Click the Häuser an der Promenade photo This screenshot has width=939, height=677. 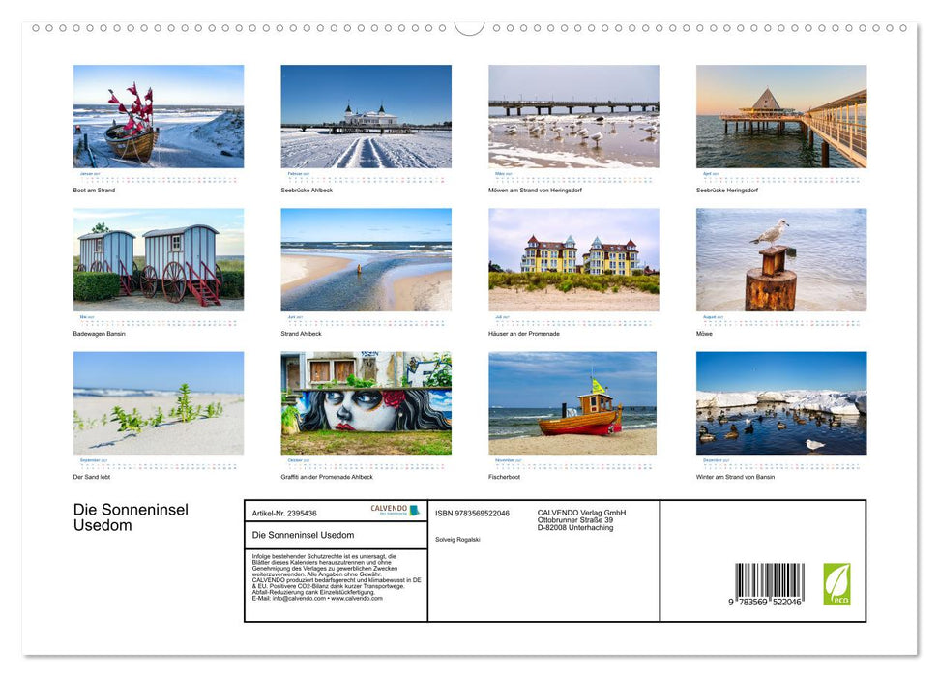point(573,259)
